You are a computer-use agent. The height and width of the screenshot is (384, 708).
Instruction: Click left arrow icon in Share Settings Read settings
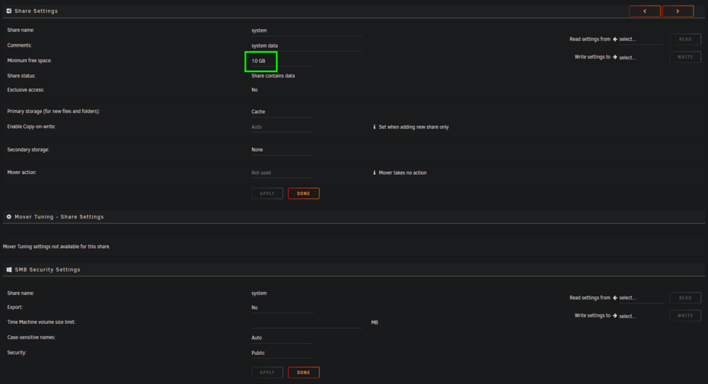point(615,40)
